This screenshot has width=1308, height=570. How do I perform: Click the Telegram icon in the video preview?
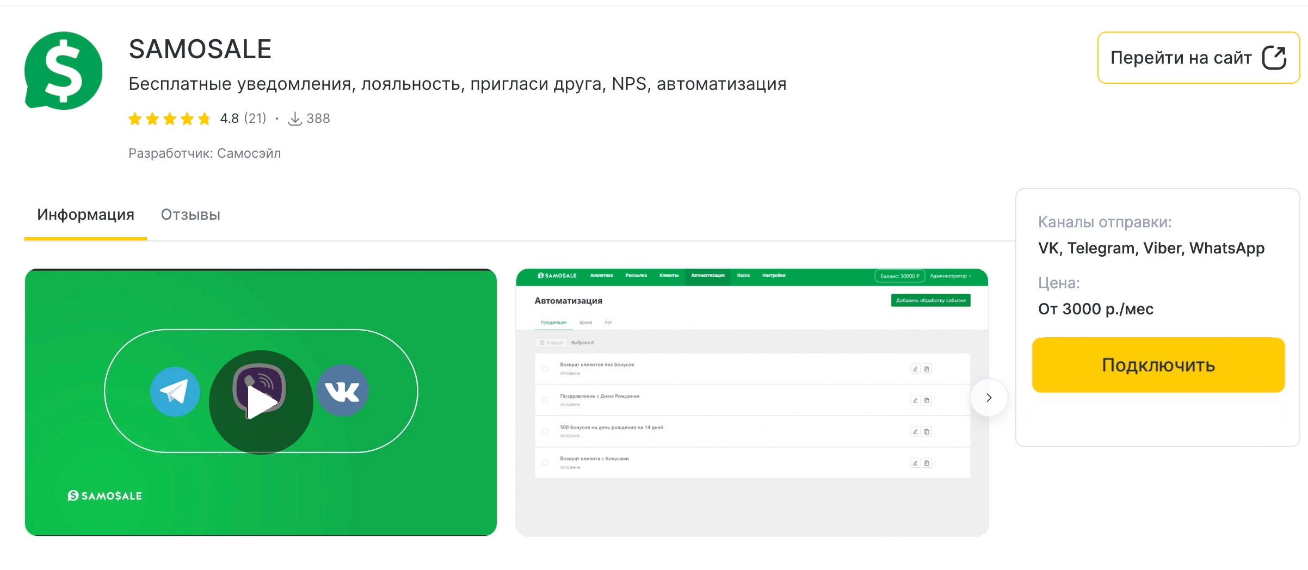175,392
